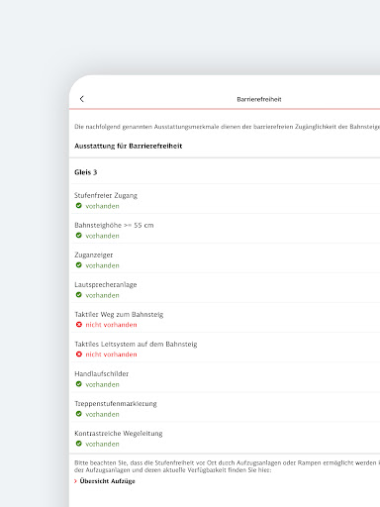Click red chevron beside Übersicht Aufzüge
The width and height of the screenshot is (380, 507).
click(x=75, y=481)
